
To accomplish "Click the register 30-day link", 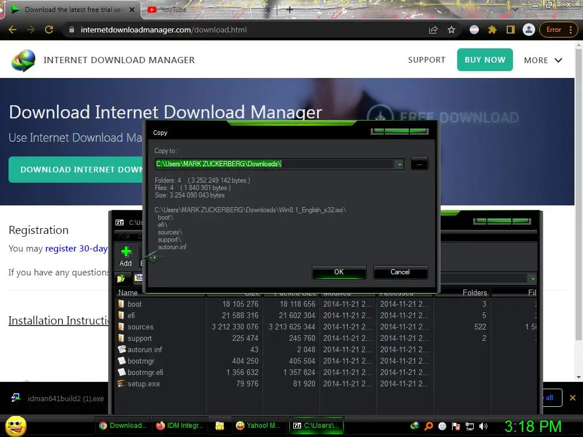I will coord(76,248).
